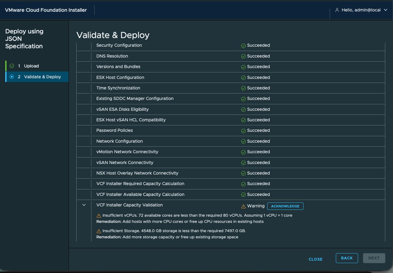
Task: Select step 2 Validate & Deploy
Action: click(x=37, y=77)
